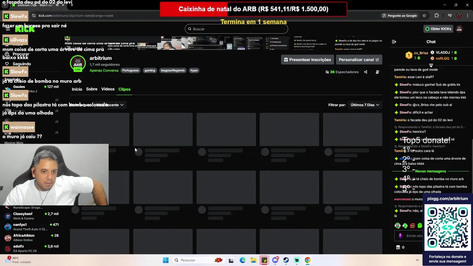The height and width of the screenshot is (266, 473).
Task: Switch to the Vídeos tab
Action: click(x=108, y=89)
